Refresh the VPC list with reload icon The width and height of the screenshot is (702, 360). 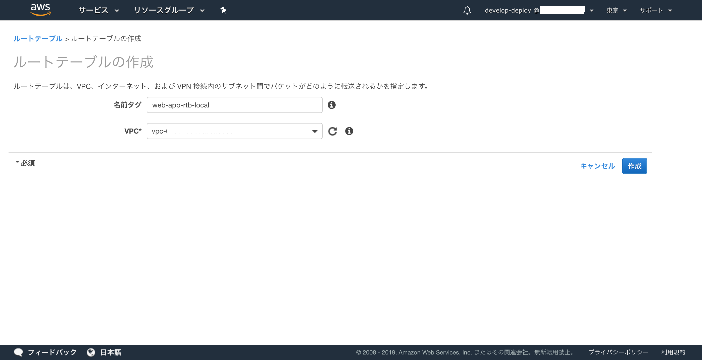tap(332, 131)
